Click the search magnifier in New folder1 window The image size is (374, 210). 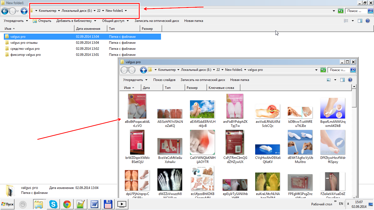pos(370,11)
